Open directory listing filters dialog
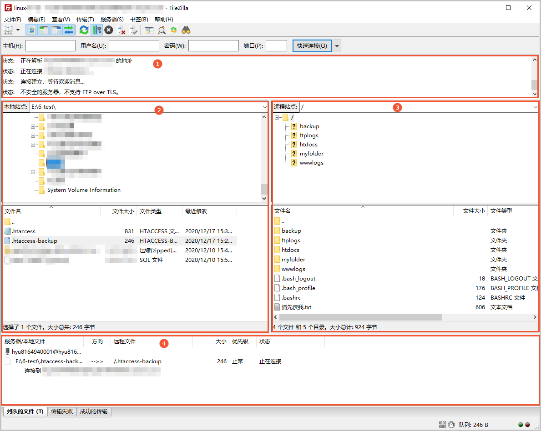541x431 pixels. click(x=149, y=30)
